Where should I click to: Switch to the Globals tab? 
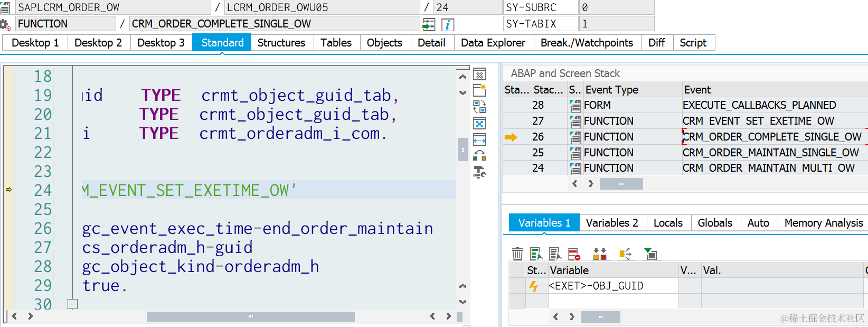[715, 223]
